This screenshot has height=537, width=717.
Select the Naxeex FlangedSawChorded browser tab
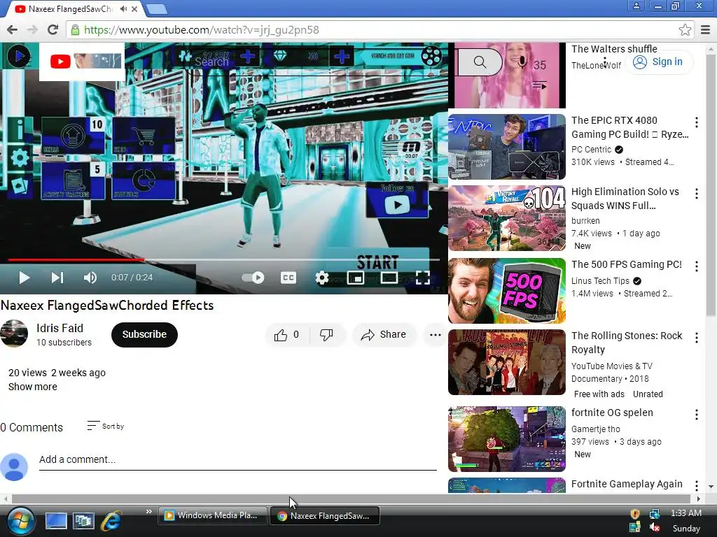pyautogui.click(x=69, y=8)
